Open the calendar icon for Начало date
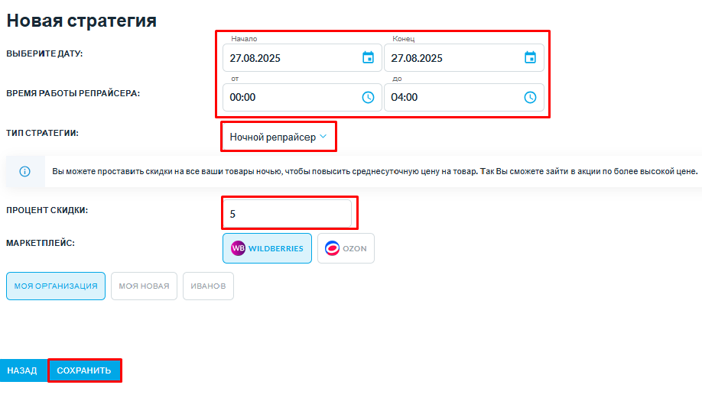 tap(368, 58)
